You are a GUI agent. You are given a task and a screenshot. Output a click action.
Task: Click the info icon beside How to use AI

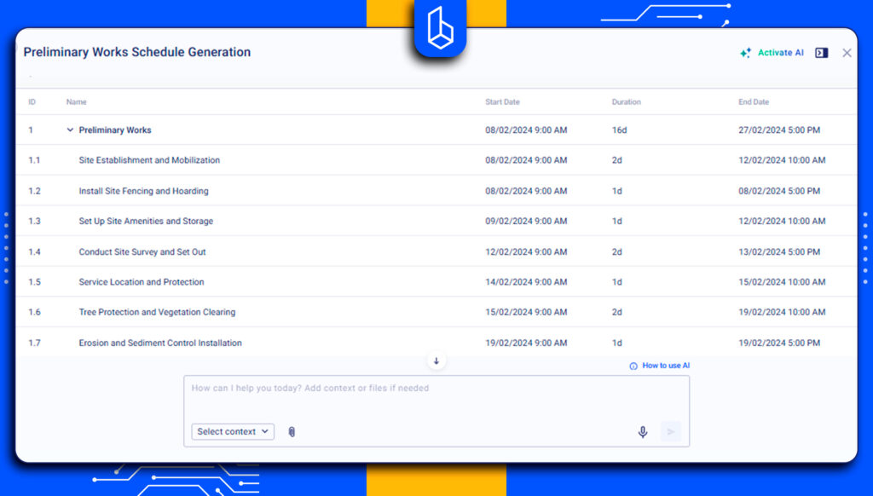tap(633, 366)
